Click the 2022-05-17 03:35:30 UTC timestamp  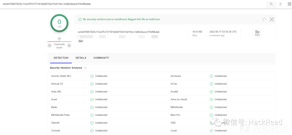(x=223, y=32)
